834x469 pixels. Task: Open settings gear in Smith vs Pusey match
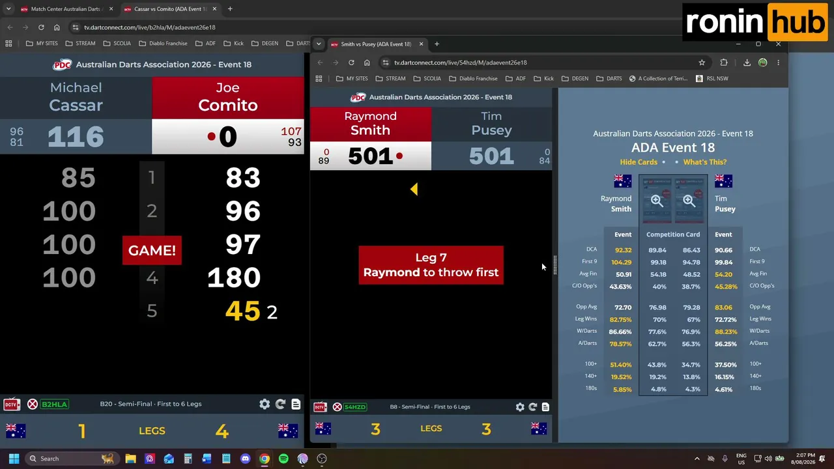(520, 407)
